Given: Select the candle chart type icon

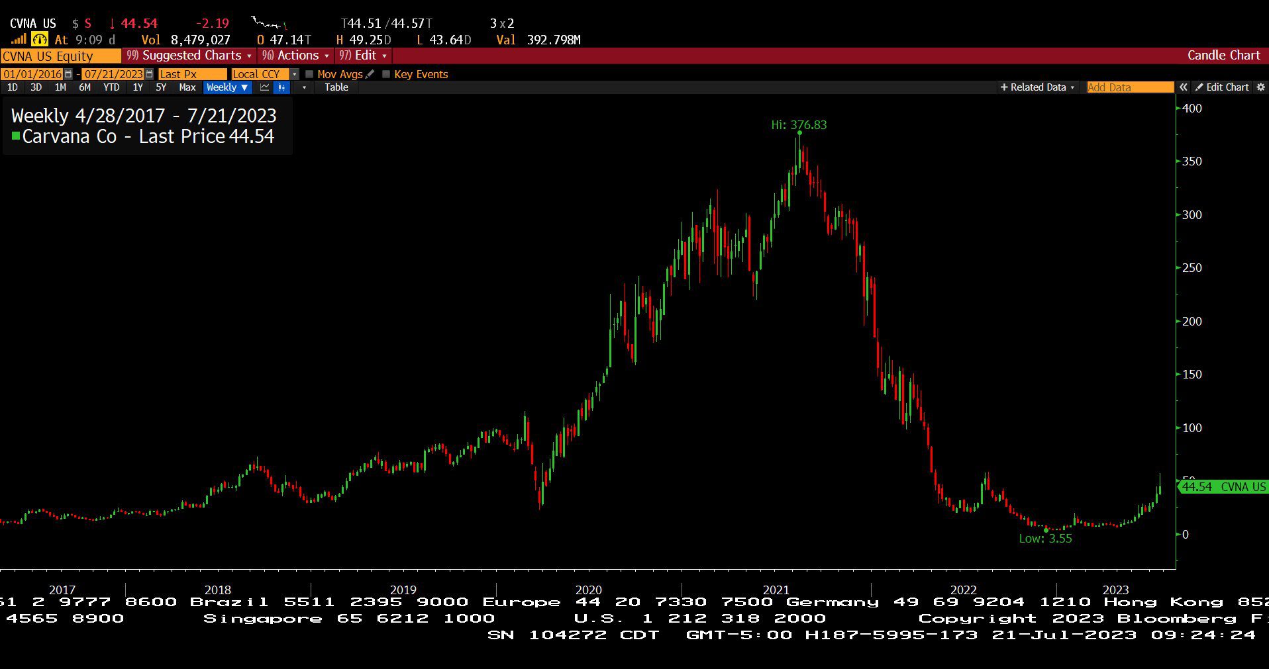Looking at the screenshot, I should point(281,87).
